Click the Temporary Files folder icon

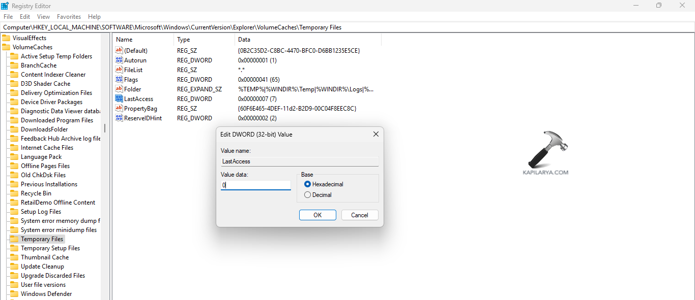pyautogui.click(x=14, y=239)
